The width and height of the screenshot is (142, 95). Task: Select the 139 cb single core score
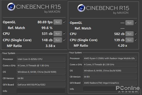pyautogui.click(x=119, y=40)
